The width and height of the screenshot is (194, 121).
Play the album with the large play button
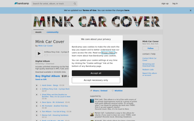click(39, 54)
